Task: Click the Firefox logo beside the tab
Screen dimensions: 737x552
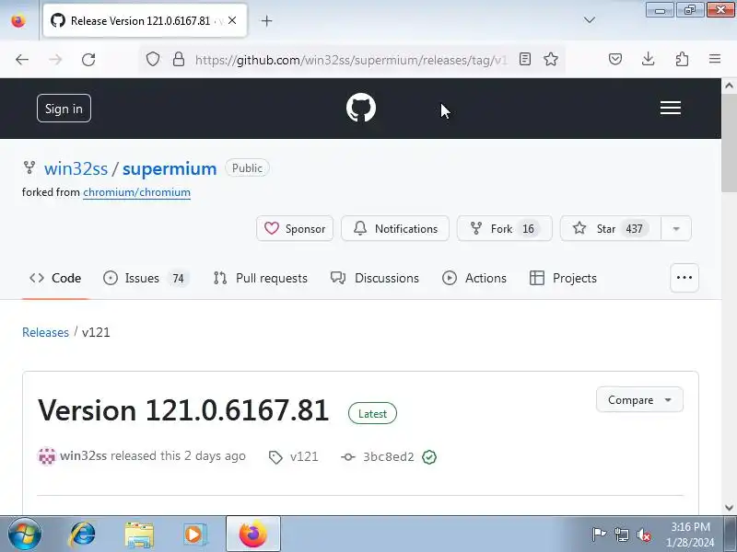Action: coord(18,20)
